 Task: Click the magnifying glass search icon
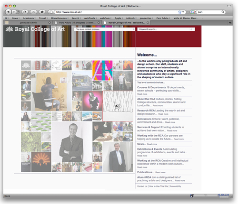tap(223, 12)
